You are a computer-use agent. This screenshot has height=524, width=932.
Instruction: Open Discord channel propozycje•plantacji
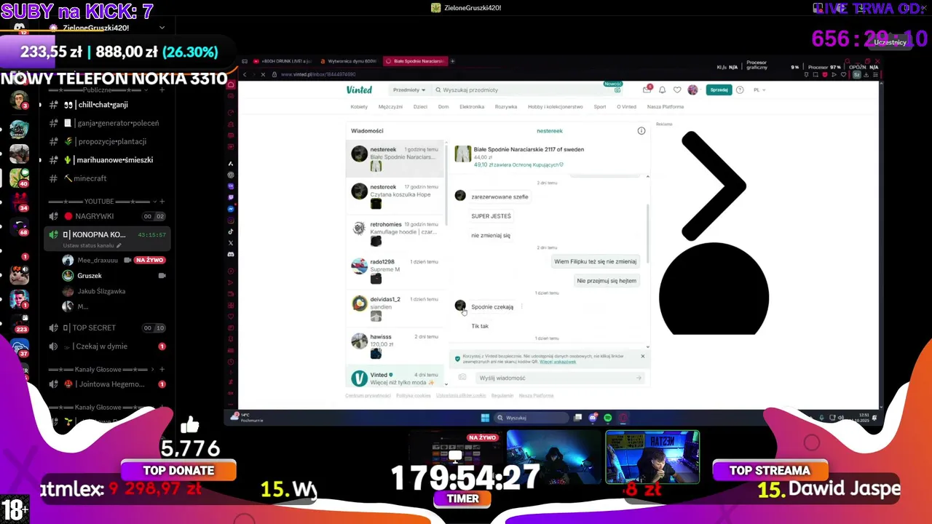coord(102,141)
